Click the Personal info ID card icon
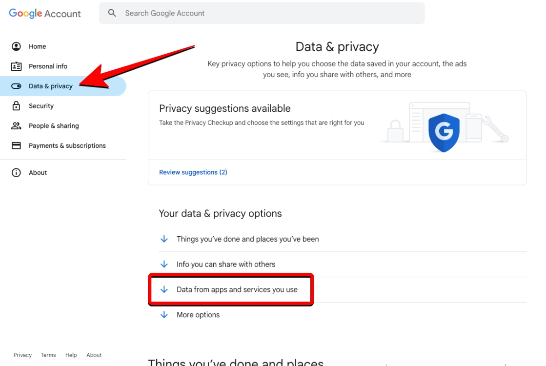 16,66
